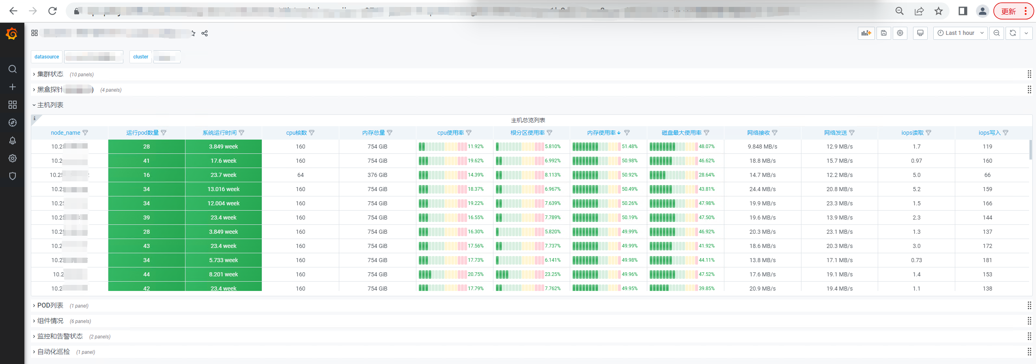Open the panel info icon in table corner

[34, 118]
